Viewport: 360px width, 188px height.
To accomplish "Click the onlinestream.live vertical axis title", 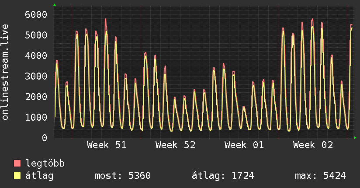I will point(5,72).
